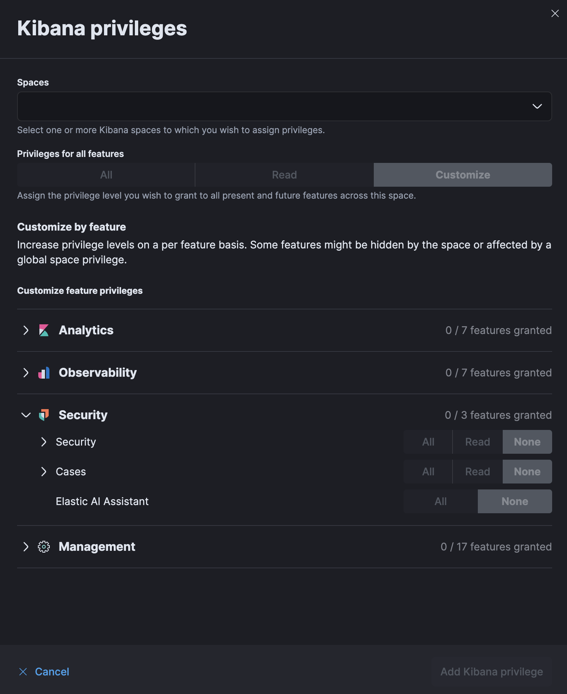This screenshot has width=567, height=694.
Task: Click the Cancel link
Action: coord(52,672)
